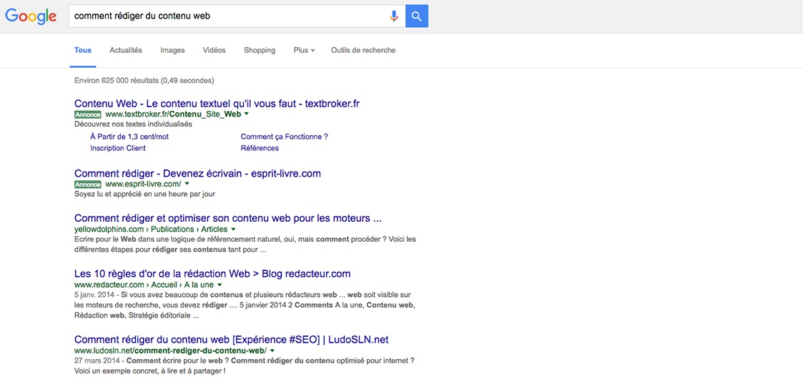Expand arrow next to yellowdolphins.com breadcrumb

tap(234, 229)
